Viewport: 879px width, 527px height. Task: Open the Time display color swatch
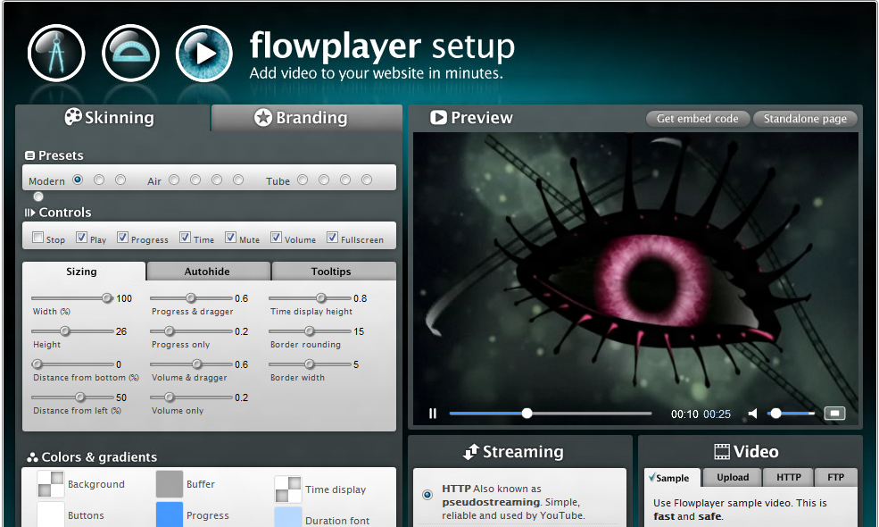pos(288,489)
